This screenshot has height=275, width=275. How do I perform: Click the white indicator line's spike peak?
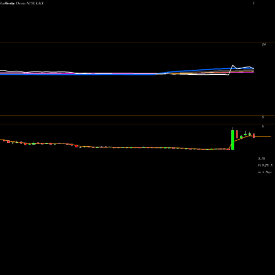[x=233, y=65]
